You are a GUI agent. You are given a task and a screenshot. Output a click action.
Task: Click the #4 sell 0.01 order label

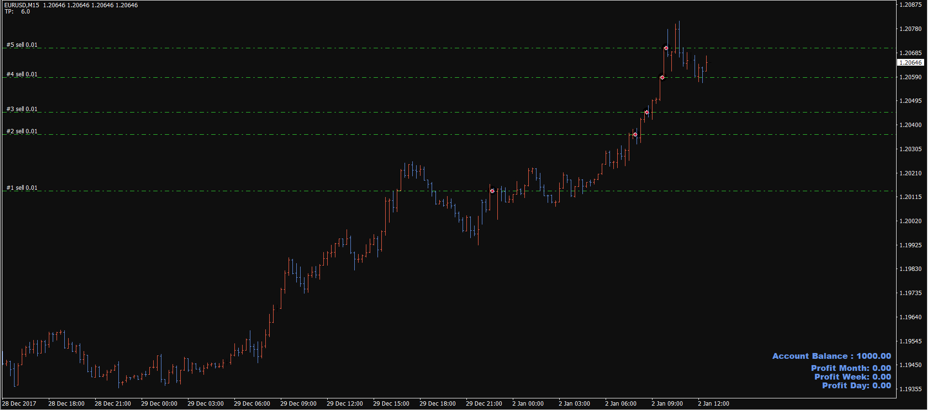pyautogui.click(x=22, y=74)
